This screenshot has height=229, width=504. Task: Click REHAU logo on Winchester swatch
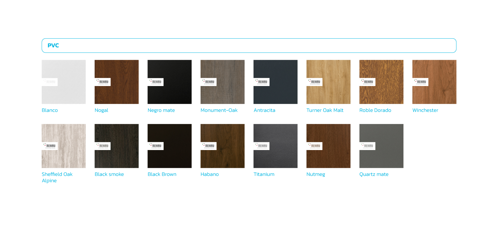pos(420,82)
